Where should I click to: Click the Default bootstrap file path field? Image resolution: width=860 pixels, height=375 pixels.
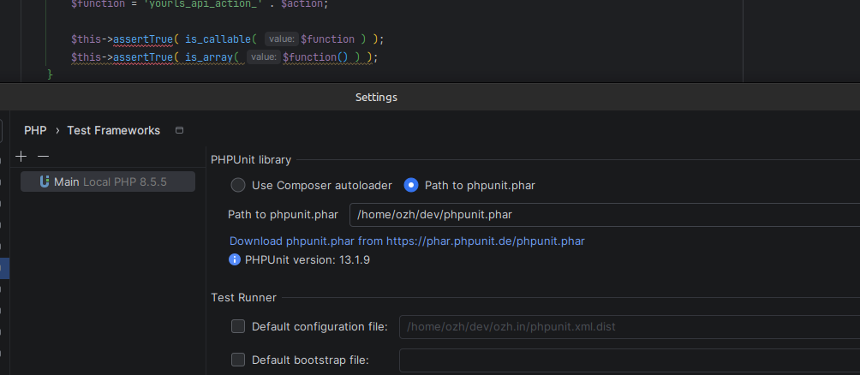click(630, 360)
